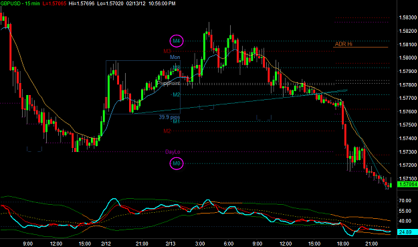Click the green 1.57064 current price tag

pyautogui.click(x=407, y=184)
